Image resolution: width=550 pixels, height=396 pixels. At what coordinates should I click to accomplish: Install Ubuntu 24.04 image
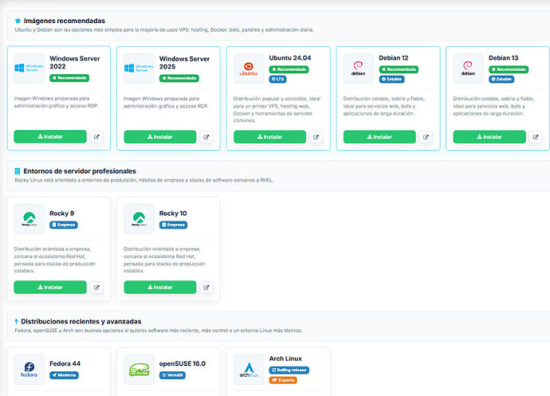269,137
